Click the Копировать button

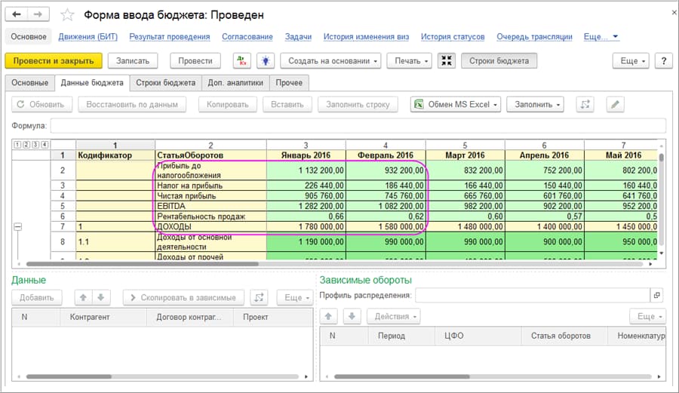pyautogui.click(x=227, y=104)
